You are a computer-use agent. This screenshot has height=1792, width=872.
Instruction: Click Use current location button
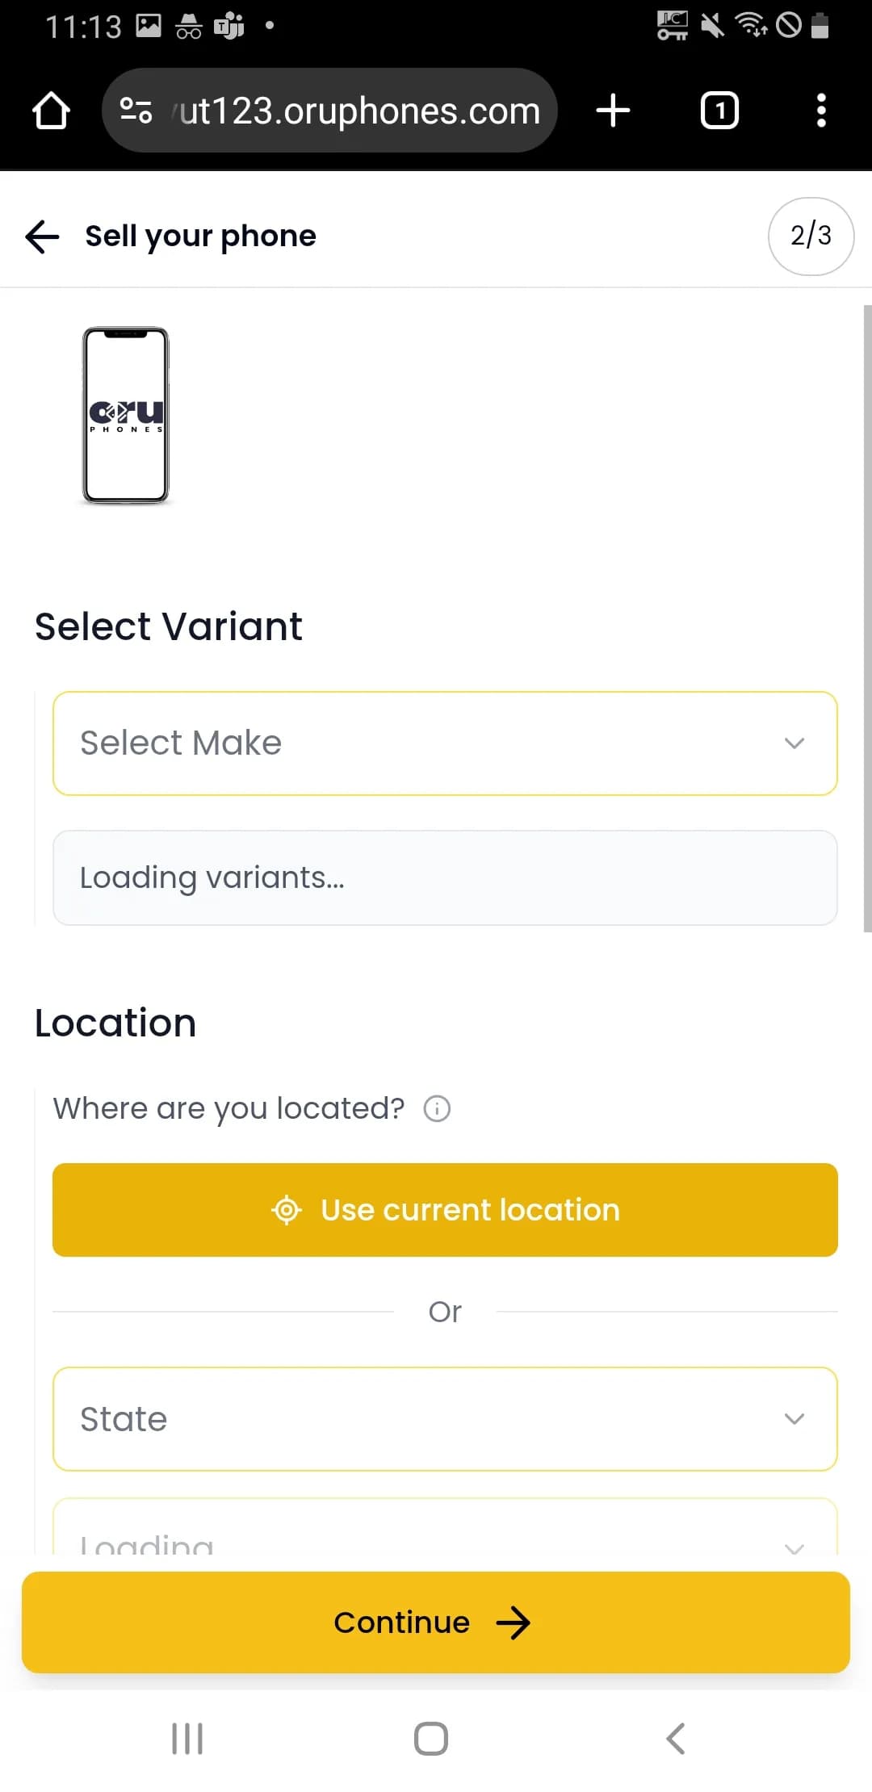[x=445, y=1210]
